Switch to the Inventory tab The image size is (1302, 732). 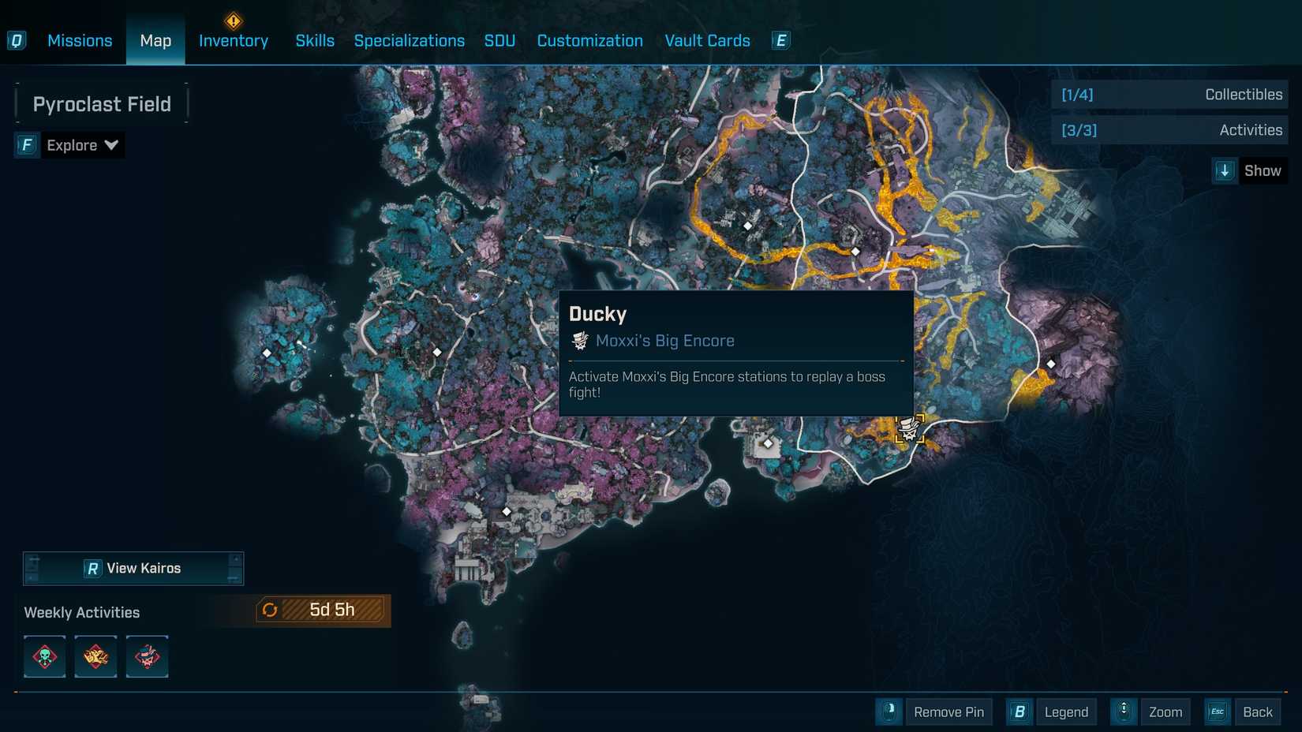[234, 40]
